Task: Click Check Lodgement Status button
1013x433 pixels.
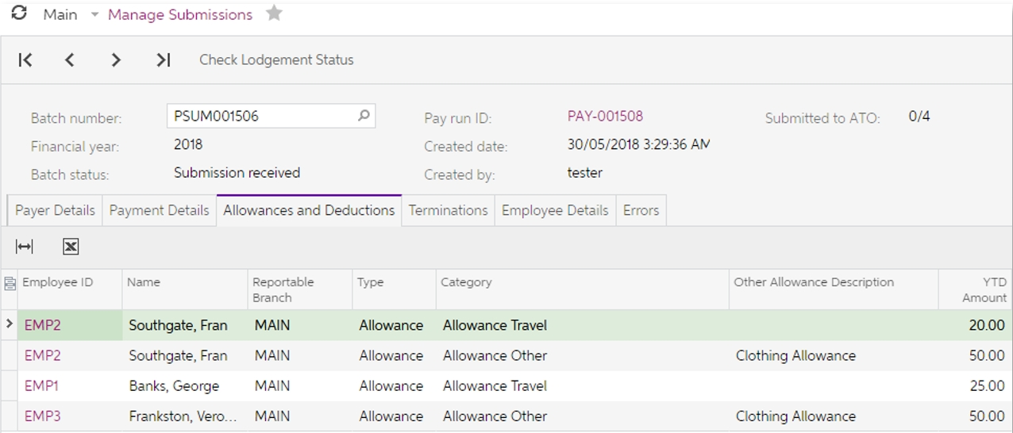Action: coord(276,60)
